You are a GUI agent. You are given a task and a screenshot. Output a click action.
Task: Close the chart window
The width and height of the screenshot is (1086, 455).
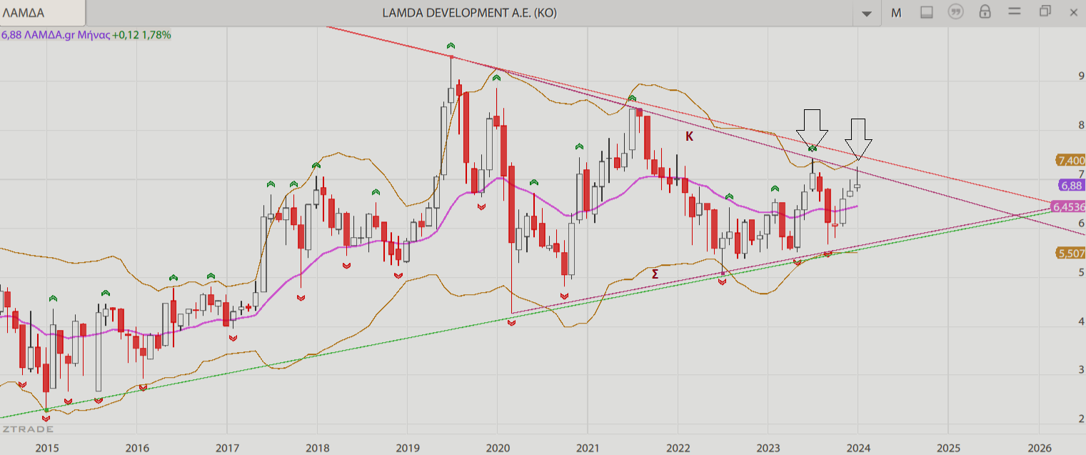coord(1073,12)
